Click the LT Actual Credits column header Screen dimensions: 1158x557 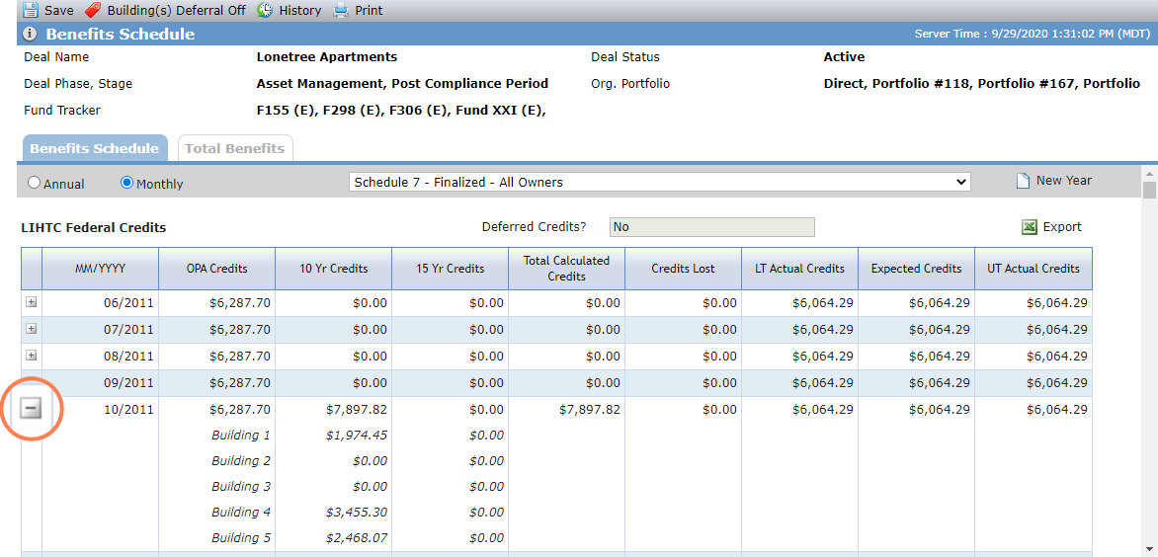(799, 269)
